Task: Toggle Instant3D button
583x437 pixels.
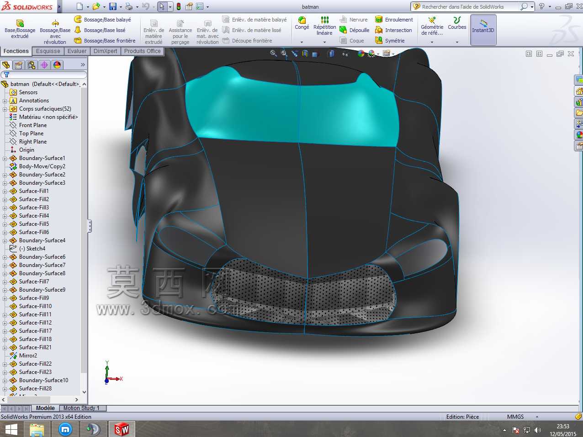Action: (483, 30)
